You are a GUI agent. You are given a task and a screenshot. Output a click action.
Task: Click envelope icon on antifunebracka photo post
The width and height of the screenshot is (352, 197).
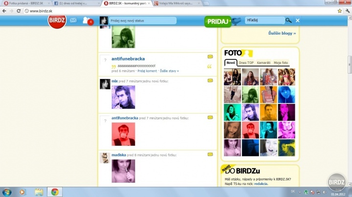coord(210,118)
